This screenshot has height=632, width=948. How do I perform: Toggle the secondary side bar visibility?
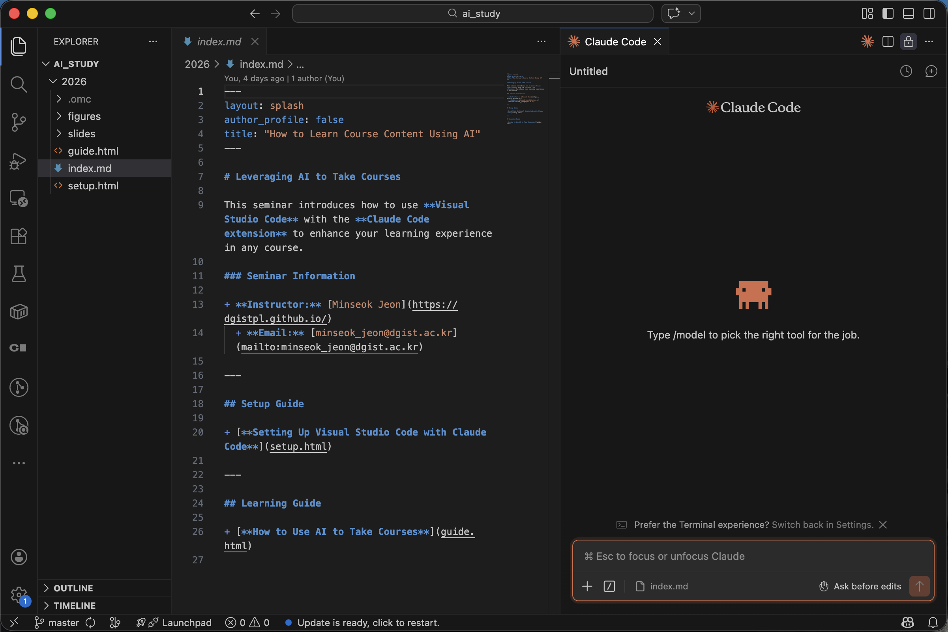[929, 13]
